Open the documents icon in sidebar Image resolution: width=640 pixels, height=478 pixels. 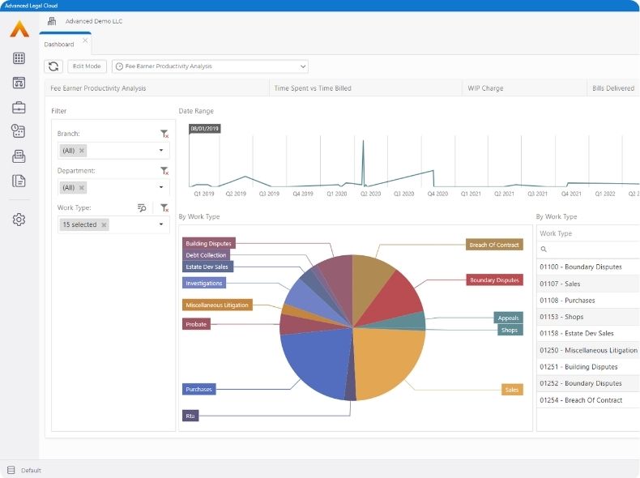19,181
